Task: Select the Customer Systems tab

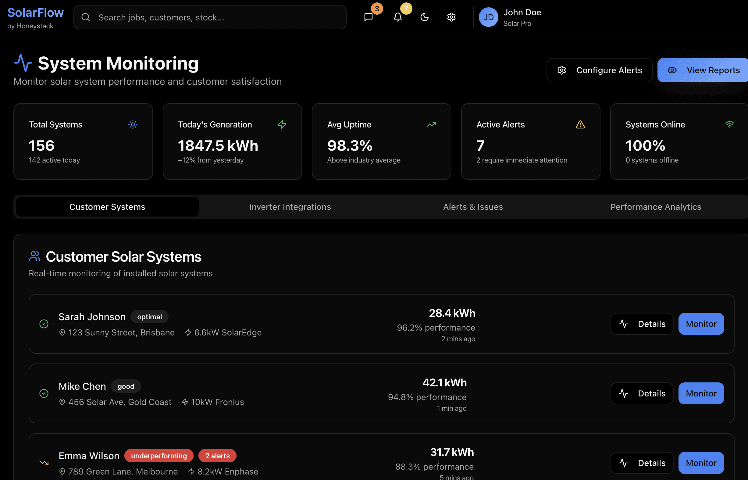Action: tap(107, 207)
